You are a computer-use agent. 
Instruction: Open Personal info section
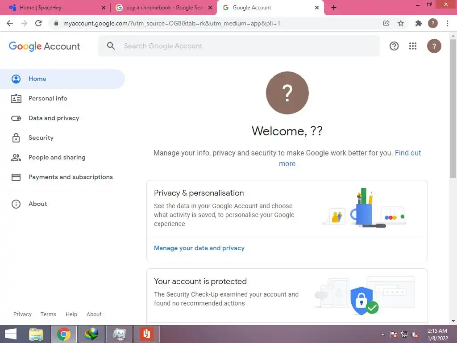point(62,98)
